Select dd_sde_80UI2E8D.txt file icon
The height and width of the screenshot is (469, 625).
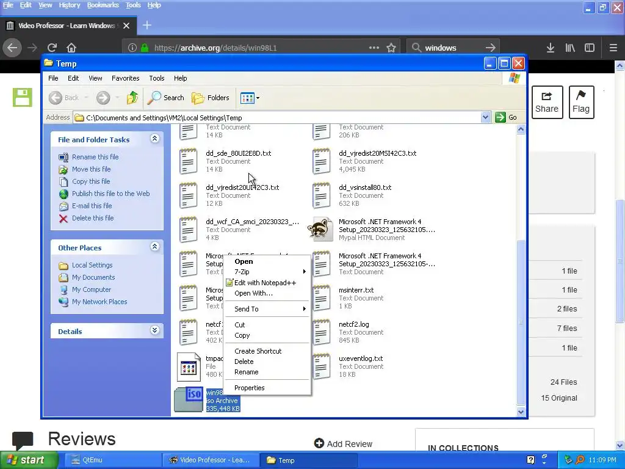pyautogui.click(x=188, y=161)
